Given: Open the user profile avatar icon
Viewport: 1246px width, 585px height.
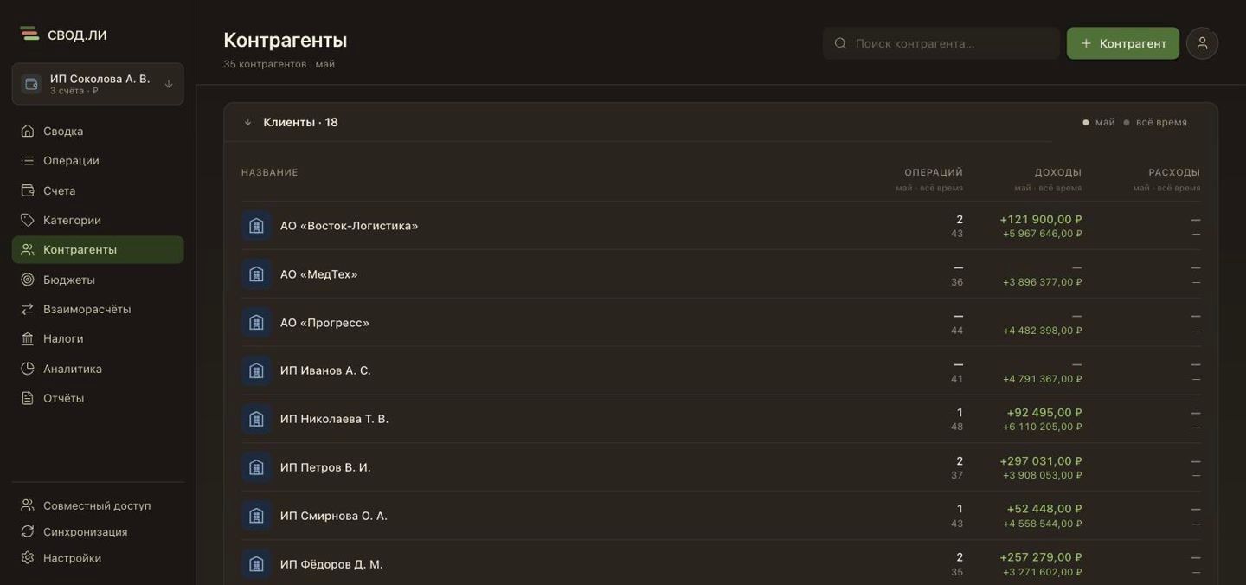Looking at the screenshot, I should point(1202,43).
